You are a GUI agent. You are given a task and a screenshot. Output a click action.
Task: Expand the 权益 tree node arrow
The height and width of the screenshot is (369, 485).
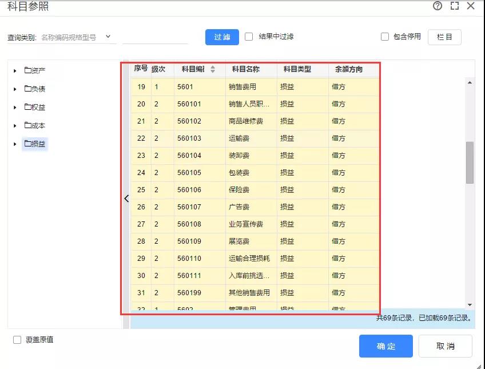point(15,108)
